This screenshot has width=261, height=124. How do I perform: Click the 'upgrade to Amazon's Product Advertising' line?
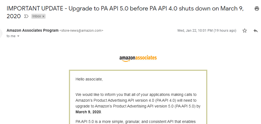point(138,106)
